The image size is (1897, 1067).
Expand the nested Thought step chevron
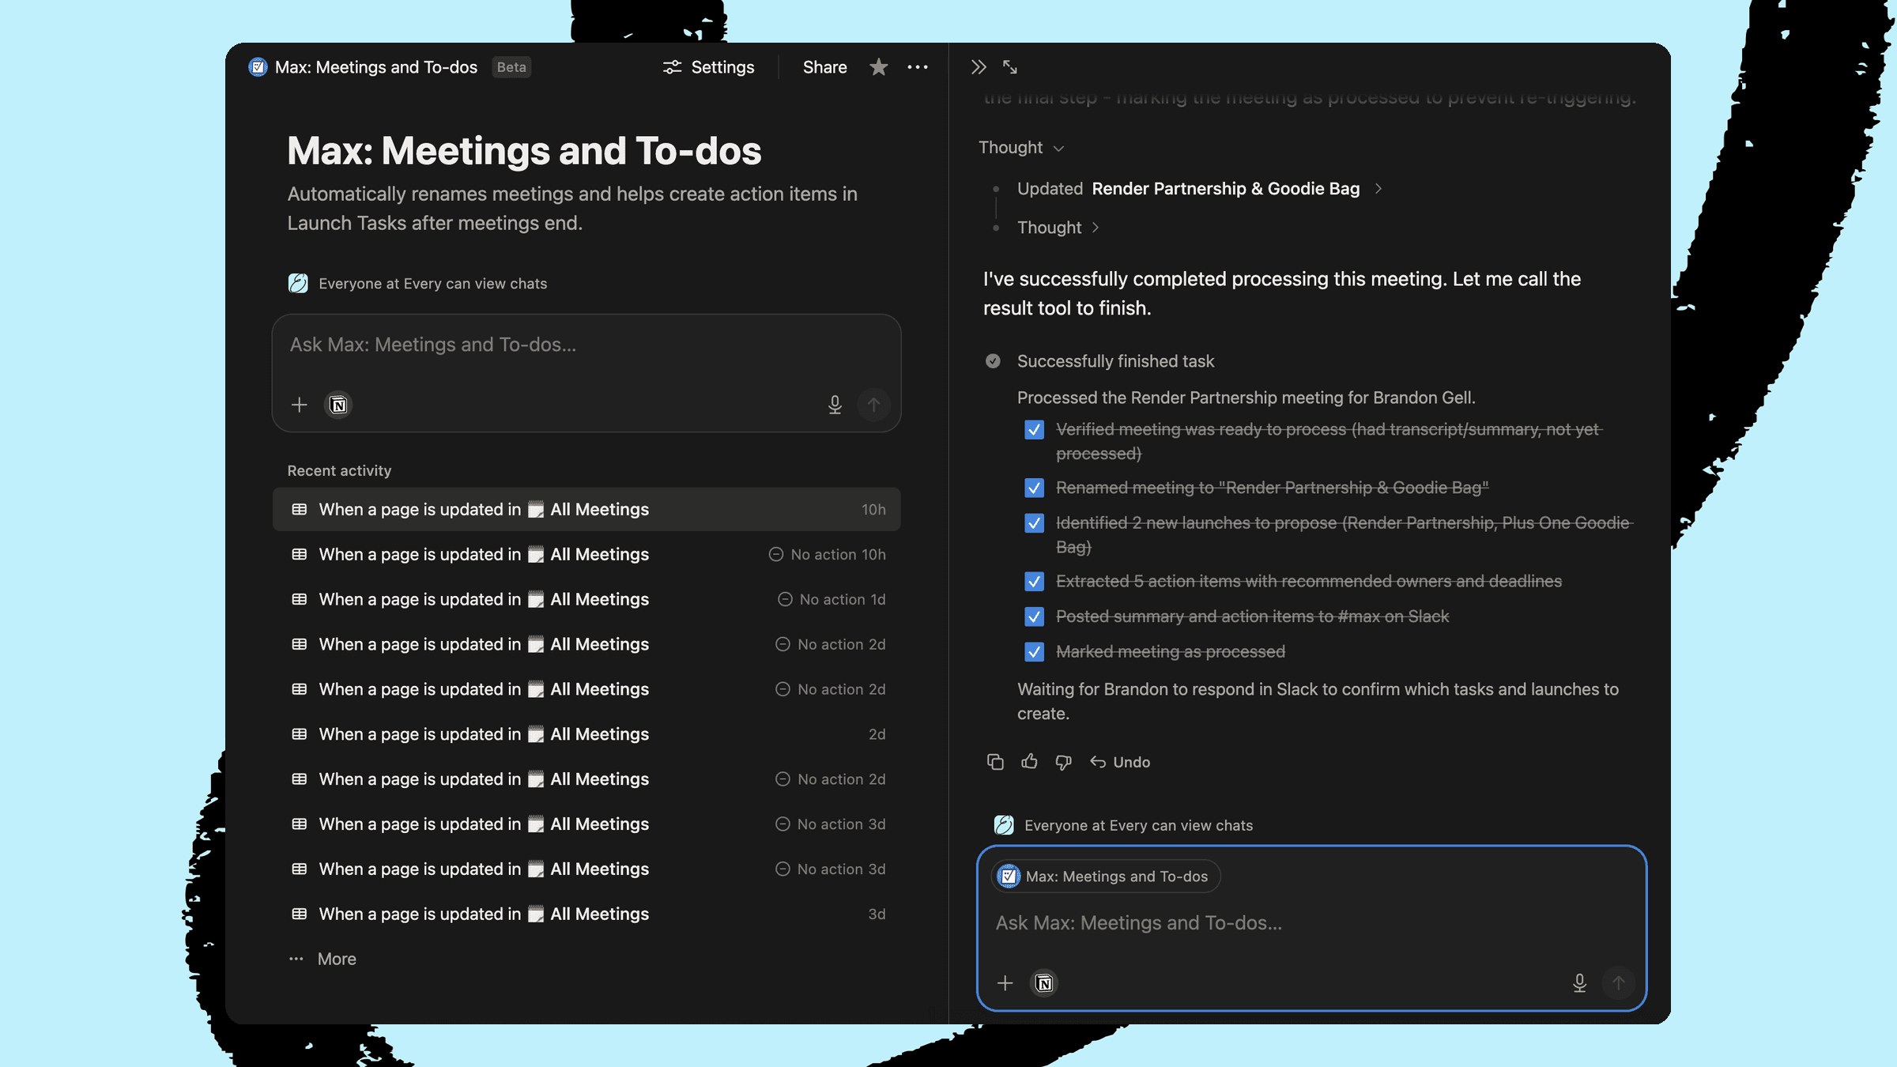[1096, 228]
